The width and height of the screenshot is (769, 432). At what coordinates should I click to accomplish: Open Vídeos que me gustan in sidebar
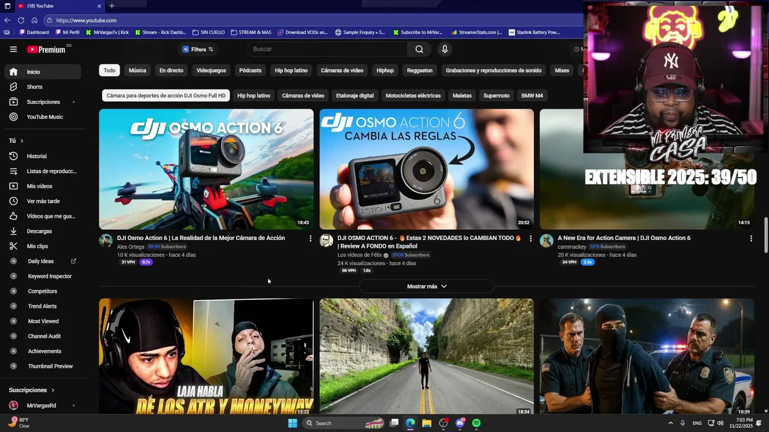click(42, 216)
